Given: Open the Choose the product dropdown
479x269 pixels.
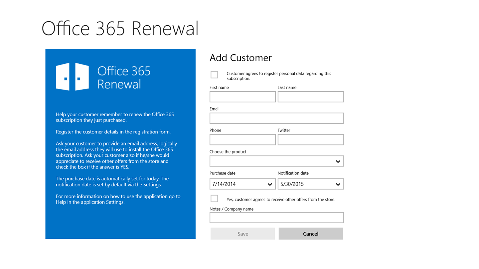Looking at the screenshot, I should 277,161.
